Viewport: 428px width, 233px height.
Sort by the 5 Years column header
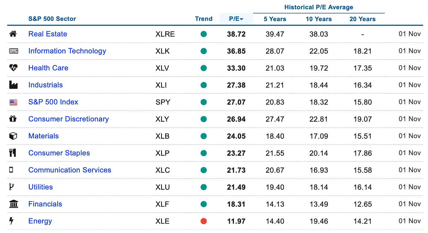point(275,19)
